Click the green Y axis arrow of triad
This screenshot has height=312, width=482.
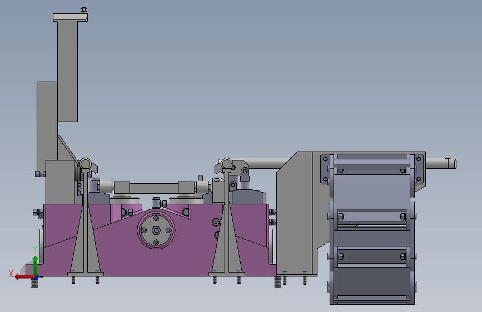[35, 265]
